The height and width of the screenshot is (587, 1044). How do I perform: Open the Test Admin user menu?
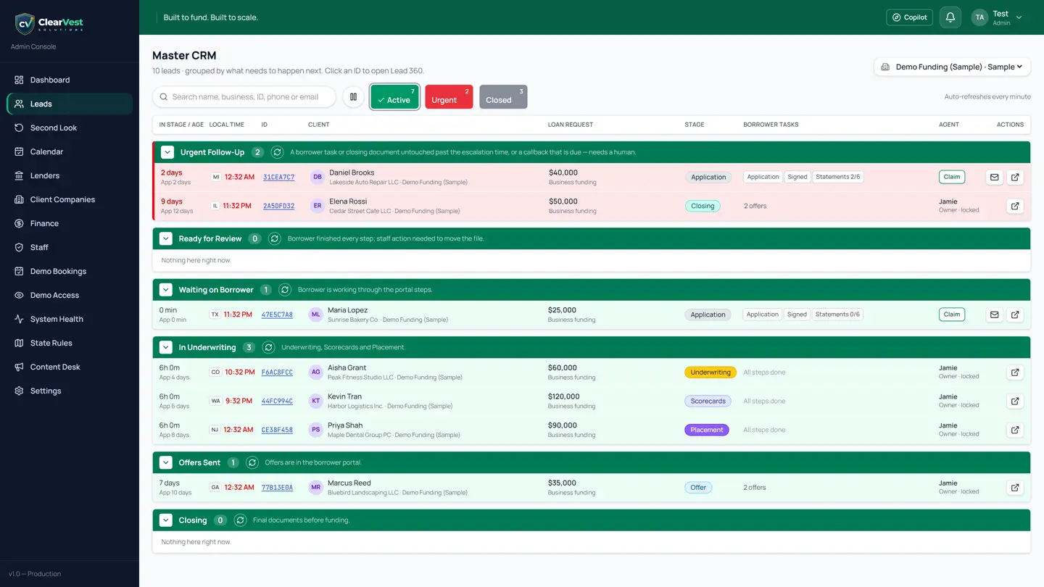point(997,17)
